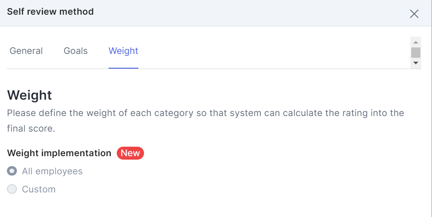Click the blue underline beneath Weight tab
Screen dimensions: 432x217
(123, 68)
